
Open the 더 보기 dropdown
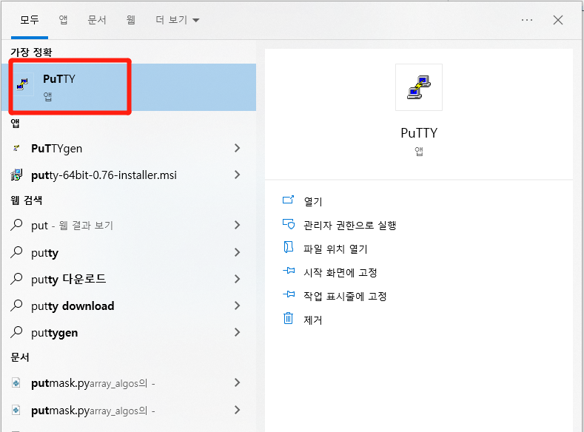click(178, 20)
